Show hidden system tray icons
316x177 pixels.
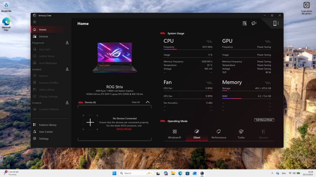pyautogui.click(x=272, y=173)
